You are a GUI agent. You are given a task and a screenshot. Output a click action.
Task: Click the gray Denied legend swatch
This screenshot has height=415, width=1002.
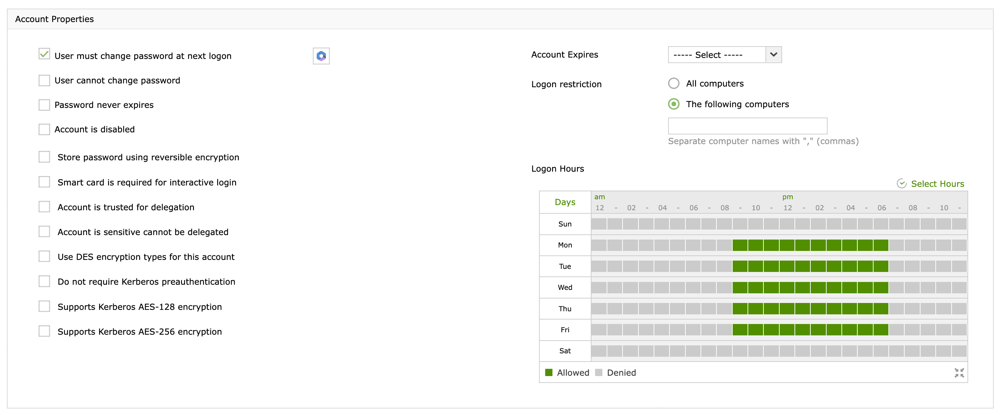pyautogui.click(x=599, y=372)
